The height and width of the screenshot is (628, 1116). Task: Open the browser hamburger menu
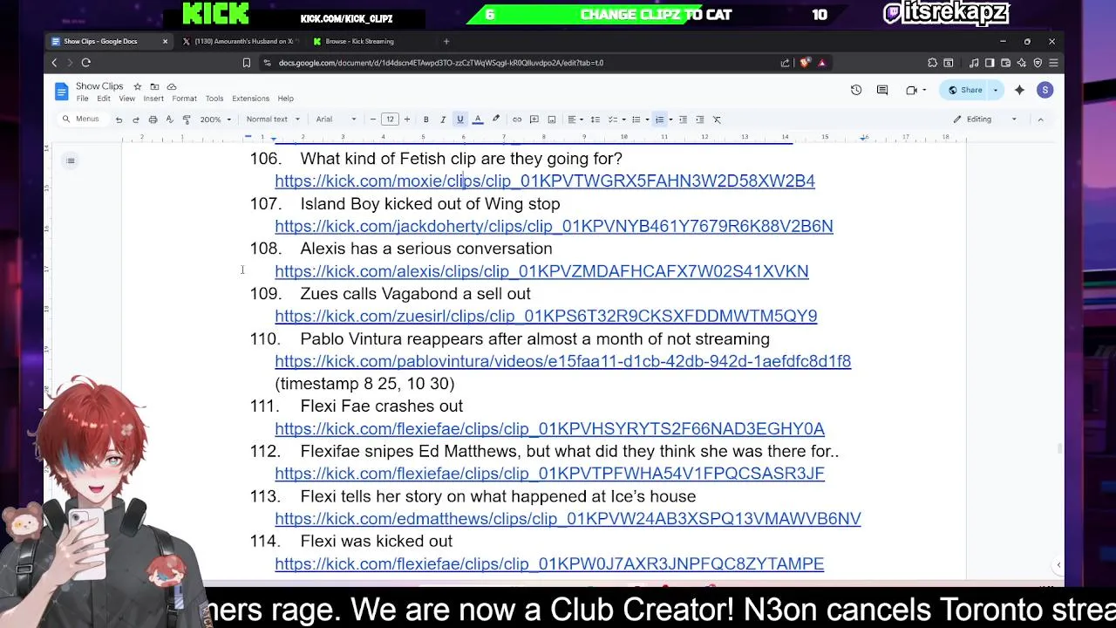[x=1053, y=63]
